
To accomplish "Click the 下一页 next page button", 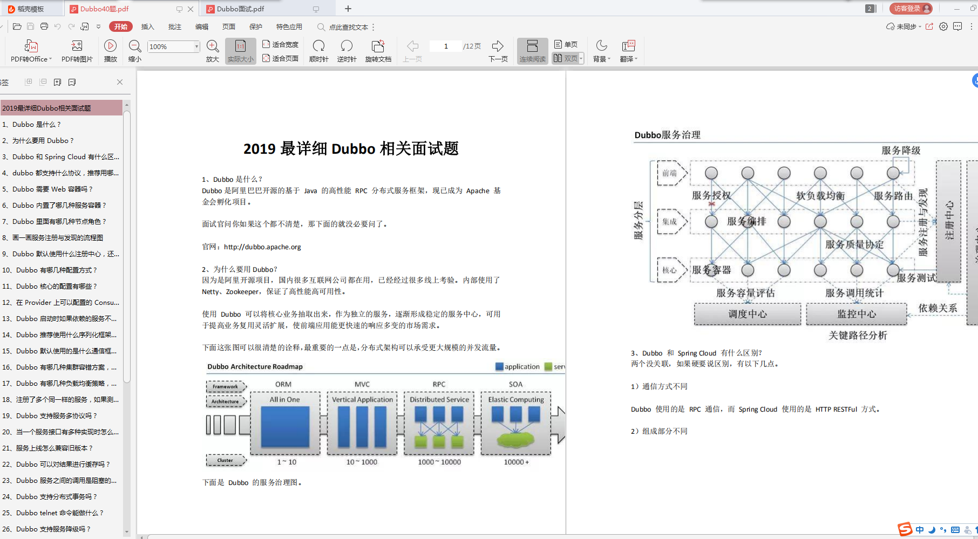I will pyautogui.click(x=497, y=50).
